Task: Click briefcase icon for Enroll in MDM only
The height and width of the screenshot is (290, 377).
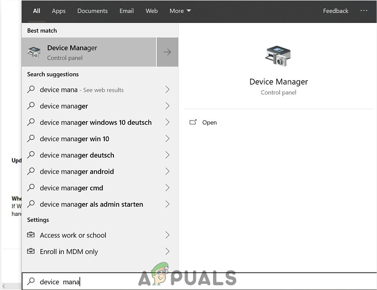Action: (31, 251)
